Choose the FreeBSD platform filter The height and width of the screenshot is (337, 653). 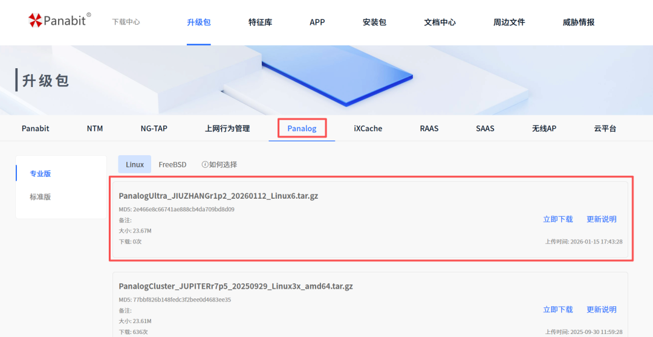[172, 165]
